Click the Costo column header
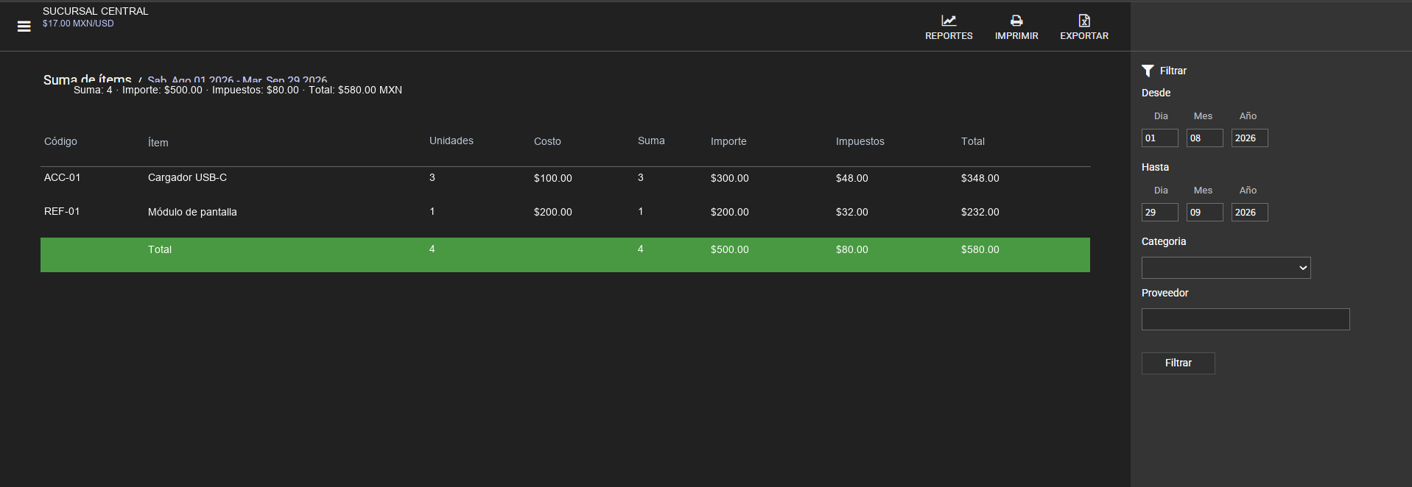Image resolution: width=1412 pixels, height=487 pixels. point(547,141)
